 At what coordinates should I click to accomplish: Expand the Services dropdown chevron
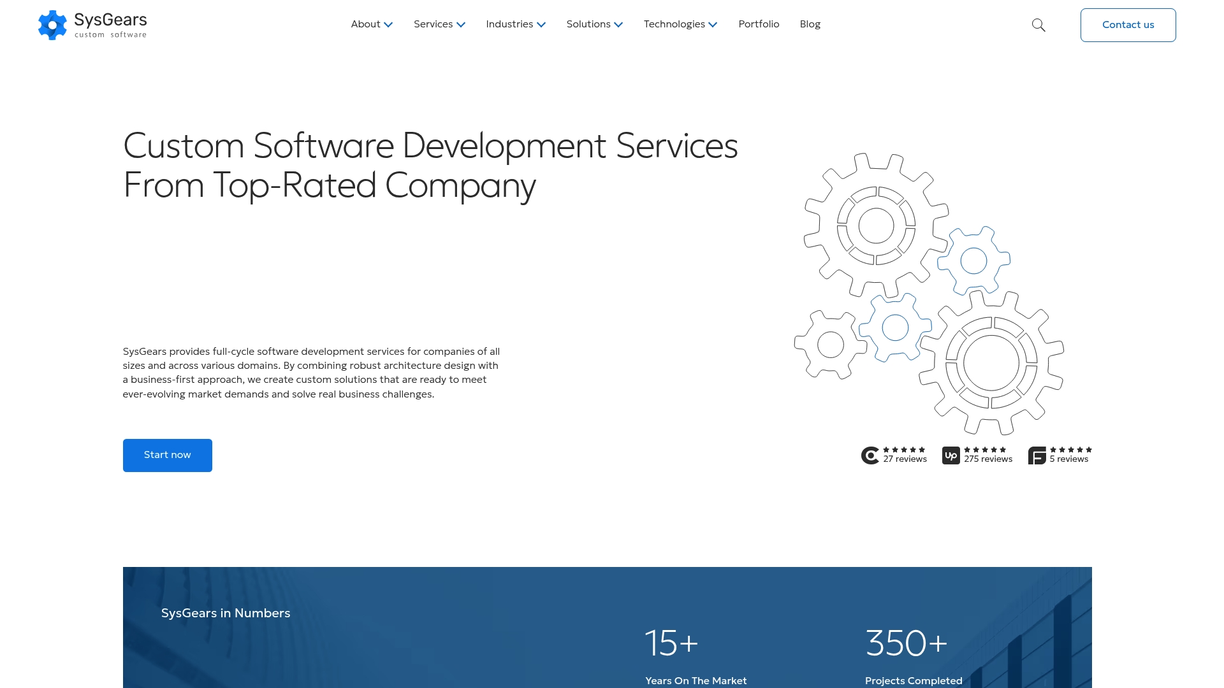point(461,25)
